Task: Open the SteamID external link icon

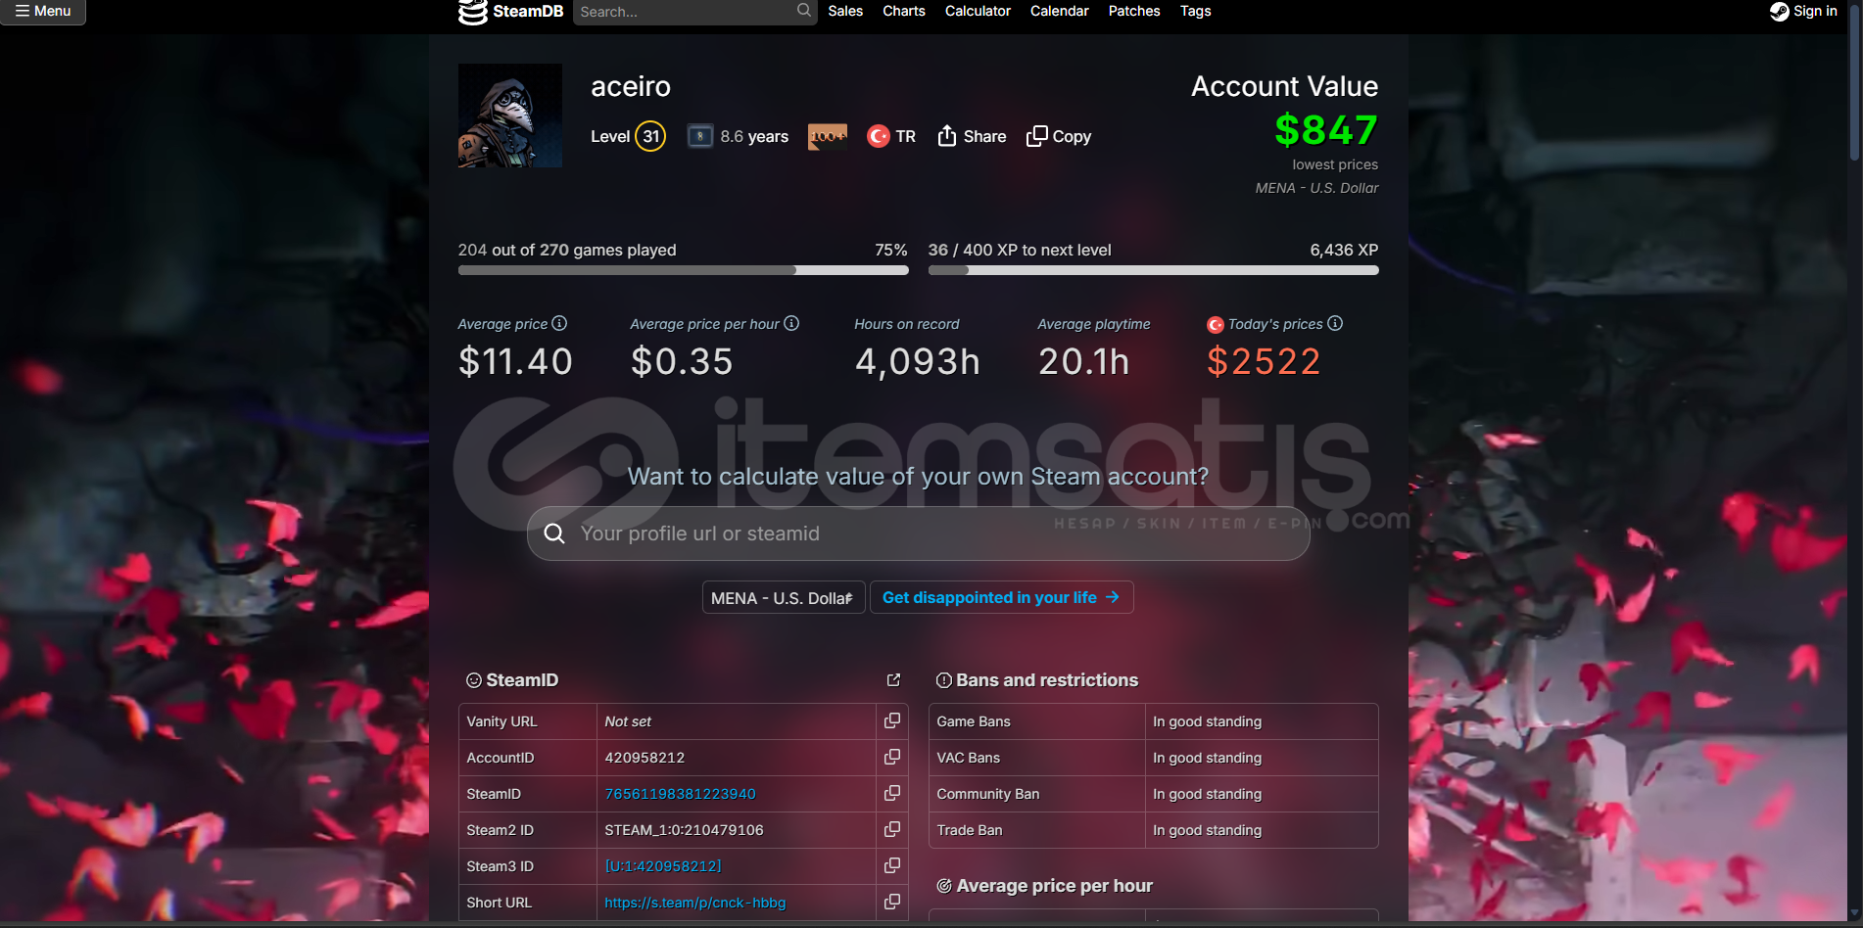Action: click(893, 679)
